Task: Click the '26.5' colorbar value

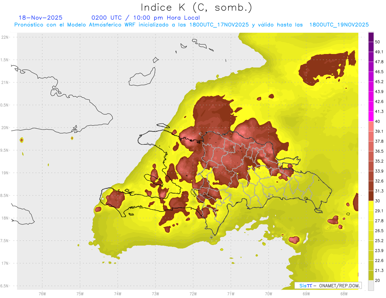Action: point(379,231)
